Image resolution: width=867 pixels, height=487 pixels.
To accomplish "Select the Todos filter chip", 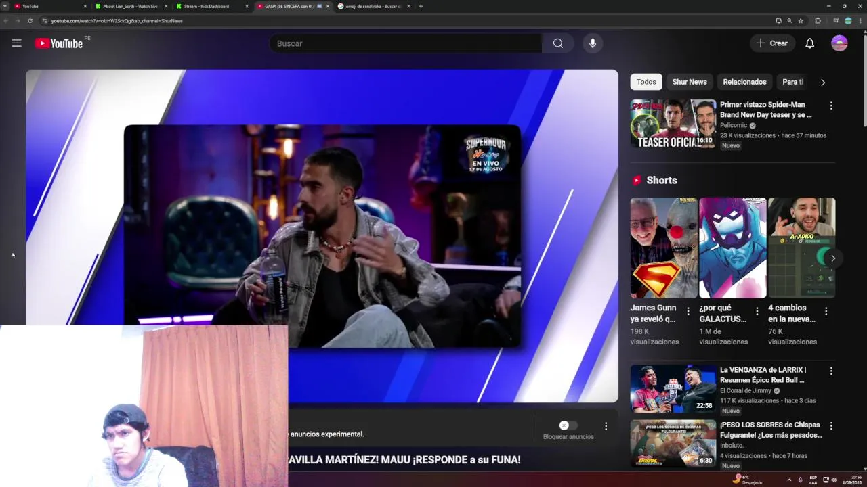I will coord(646,82).
